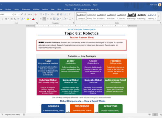Open the References tab
Viewport: 162px width, 121px height.
tap(26, 9)
